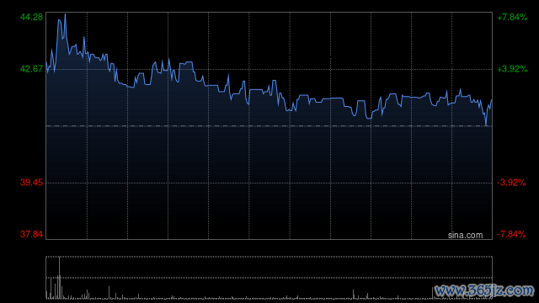Click the +3.92% percentage label

512,69
